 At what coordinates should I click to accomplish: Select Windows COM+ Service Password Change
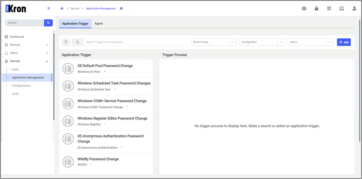pos(112,101)
